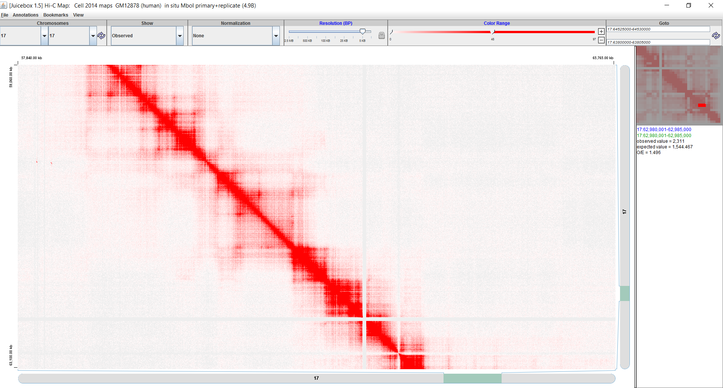Toggle the resolution lock icon

coord(382,35)
